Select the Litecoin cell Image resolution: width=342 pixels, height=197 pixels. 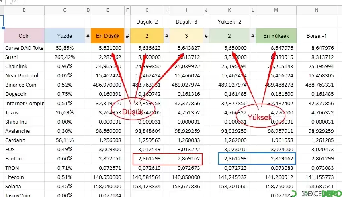point(24,177)
